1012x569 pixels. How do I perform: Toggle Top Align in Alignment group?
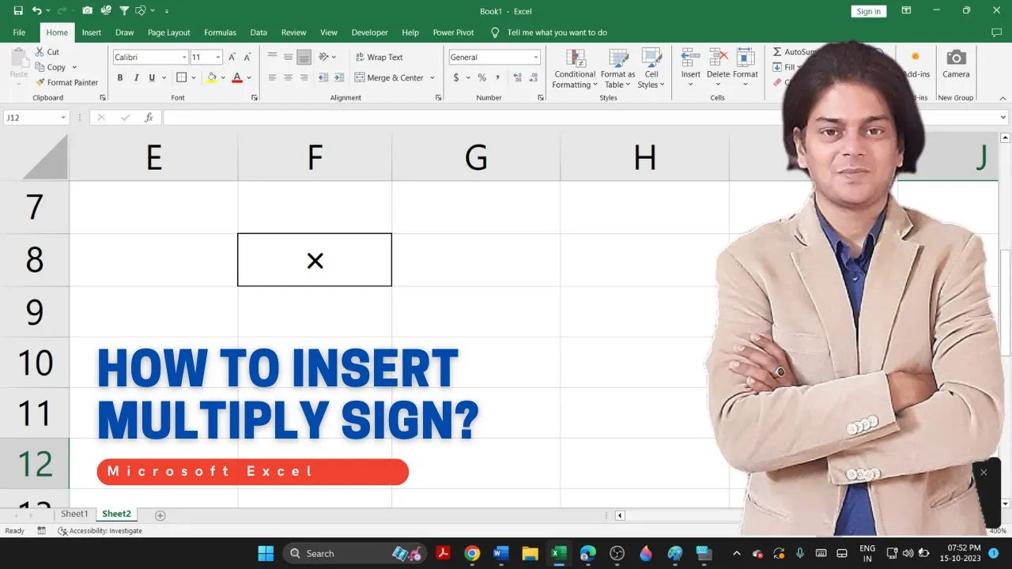click(272, 57)
